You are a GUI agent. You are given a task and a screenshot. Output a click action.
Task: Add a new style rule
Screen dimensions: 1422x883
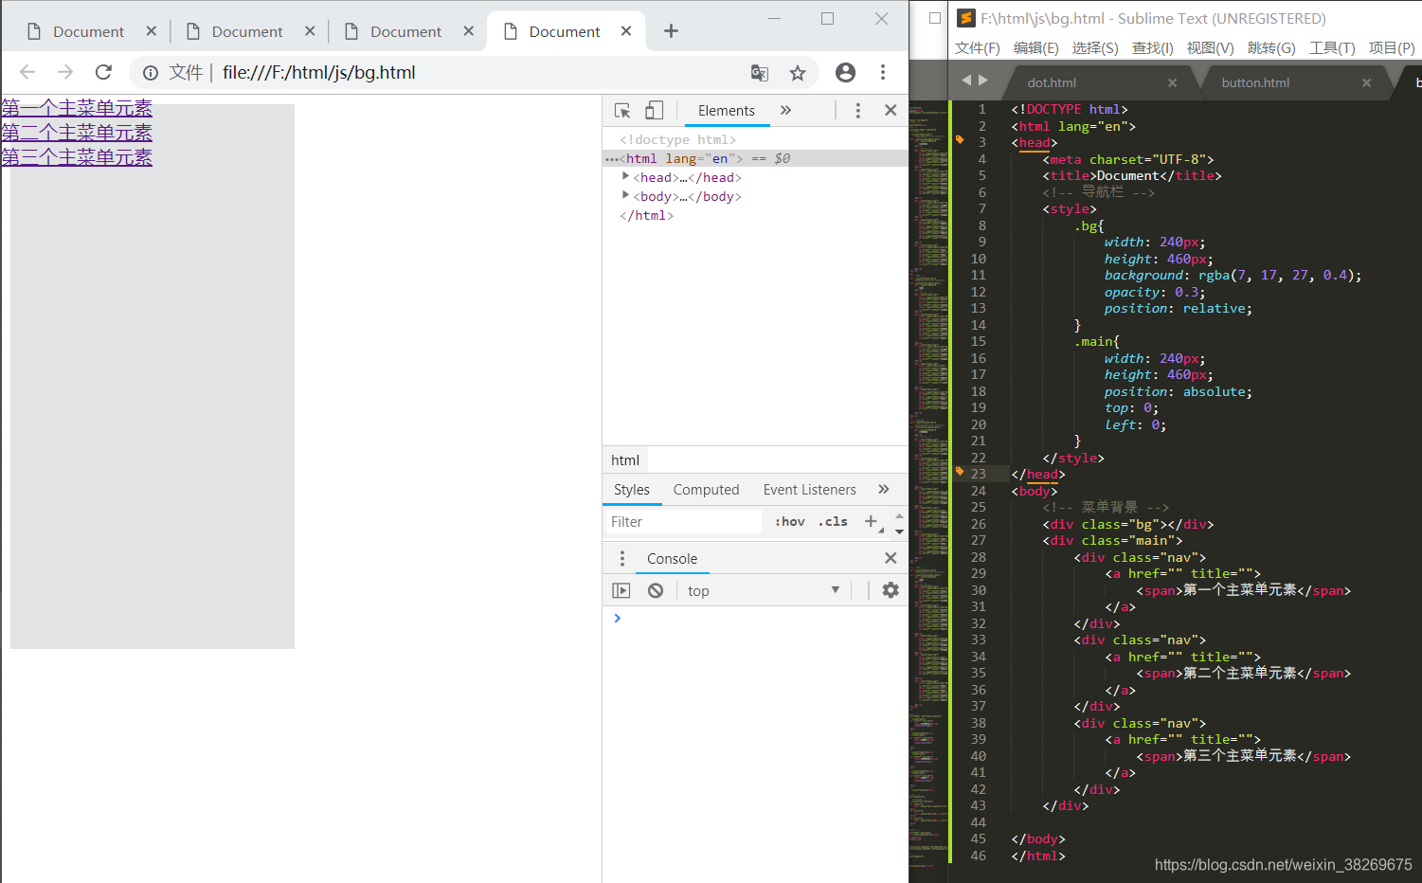point(871,521)
